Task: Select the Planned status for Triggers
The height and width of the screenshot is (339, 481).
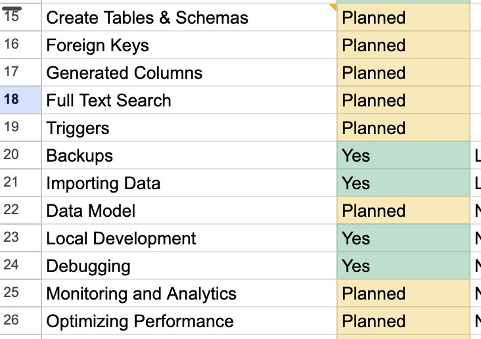Action: [403, 128]
